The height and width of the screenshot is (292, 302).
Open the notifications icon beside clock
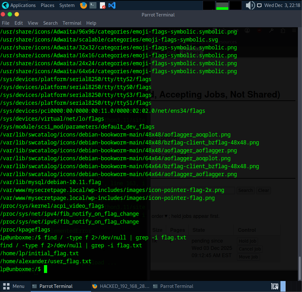point(259,5)
